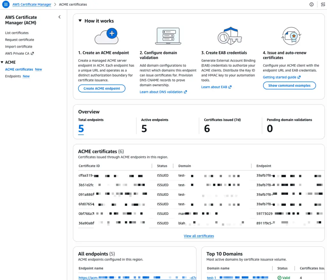Select ACME certificates in the sidebar
Viewport: 327px width, 280px height.
point(19,69)
